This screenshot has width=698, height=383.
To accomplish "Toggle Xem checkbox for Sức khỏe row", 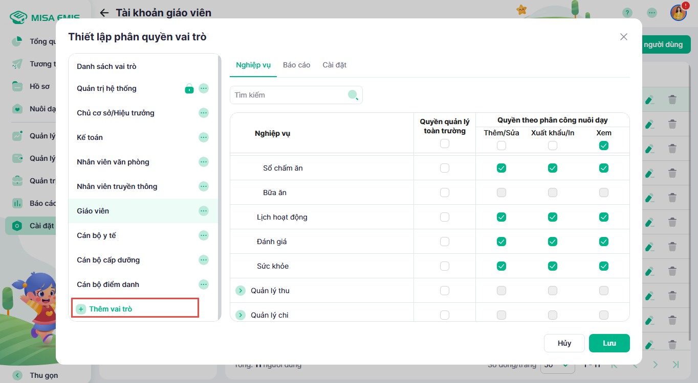I will point(604,266).
